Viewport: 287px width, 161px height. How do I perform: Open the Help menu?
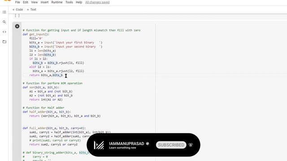pyautogui.click(x=79, y=2)
